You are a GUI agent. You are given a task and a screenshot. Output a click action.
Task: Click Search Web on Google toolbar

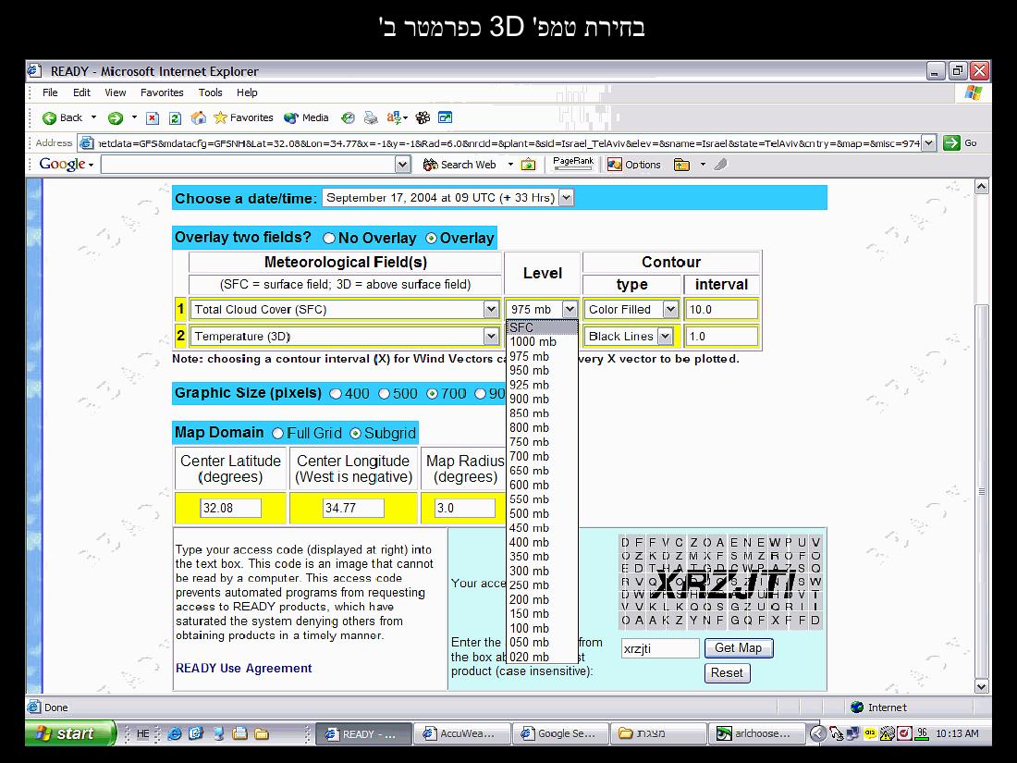point(459,165)
